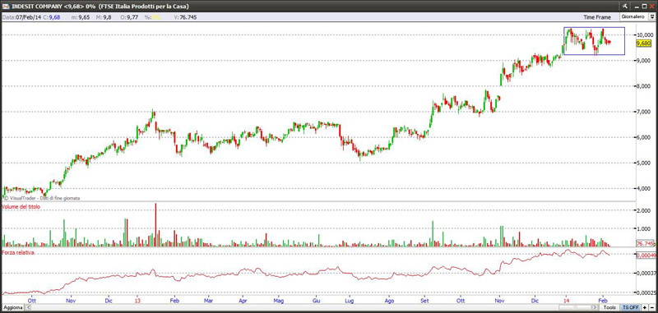This screenshot has height=313, width=658.
Task: Click the yellow 9,680 price label
Action: point(645,43)
